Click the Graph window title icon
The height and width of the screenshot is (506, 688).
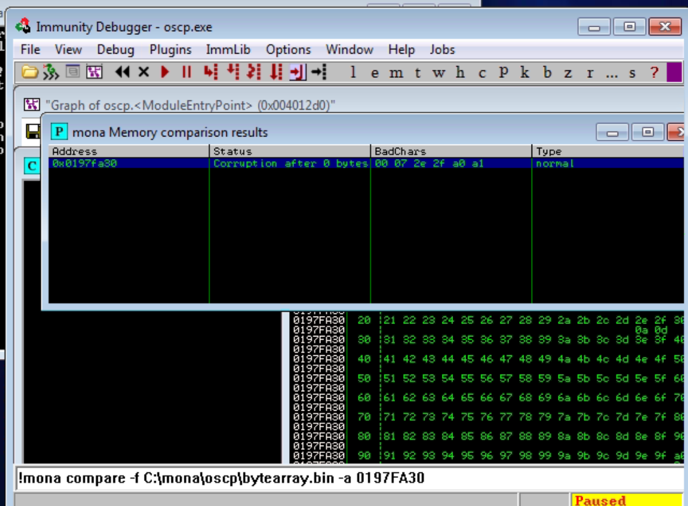(32, 105)
